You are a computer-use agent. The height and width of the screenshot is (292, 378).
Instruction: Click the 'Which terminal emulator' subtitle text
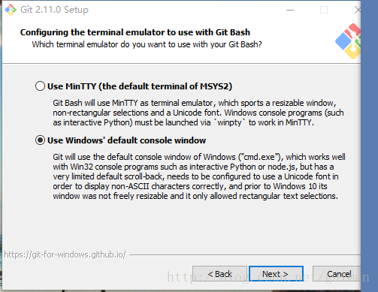point(147,44)
